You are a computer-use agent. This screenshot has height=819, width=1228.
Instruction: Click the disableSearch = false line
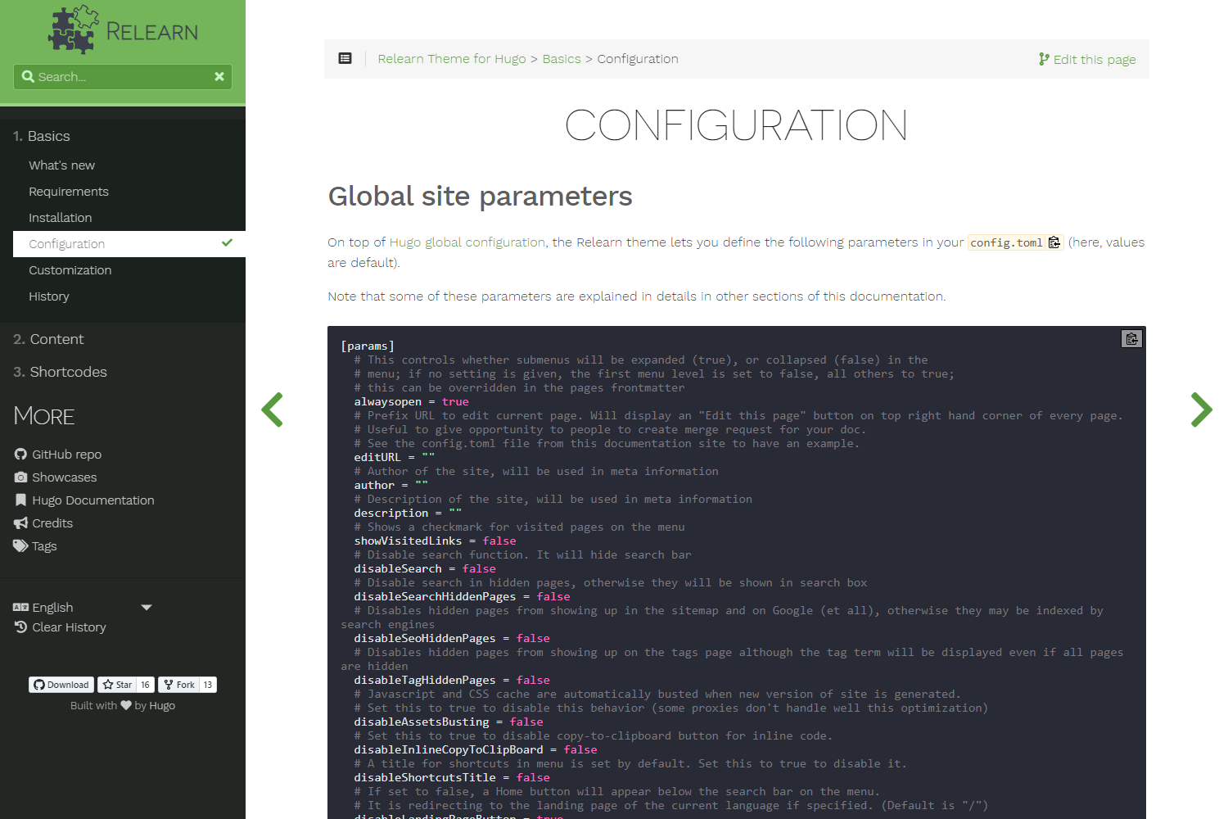pyautogui.click(x=425, y=569)
